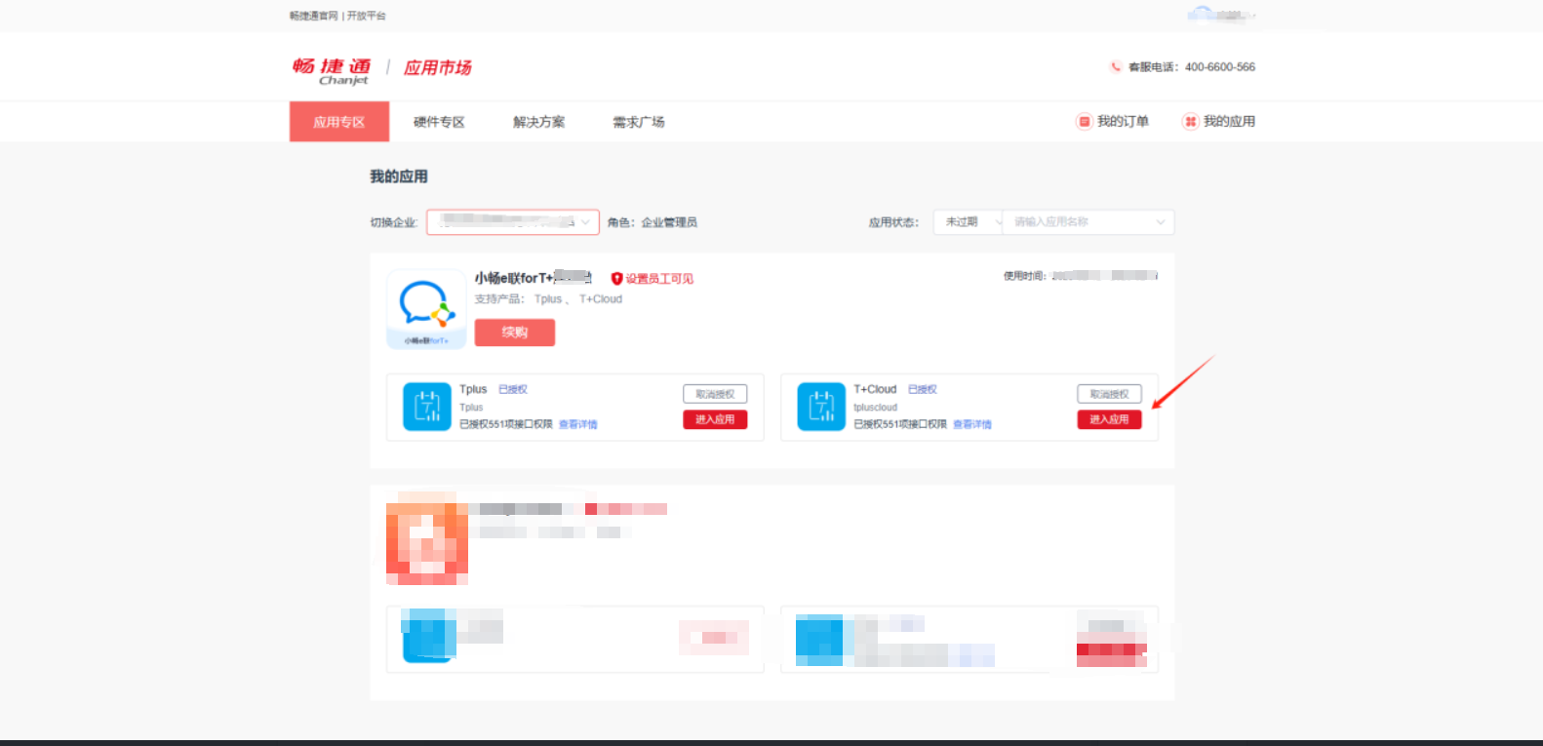The height and width of the screenshot is (746, 1543).
Task: Open 查看详情 in the T+Cloud card
Action: pos(972,425)
